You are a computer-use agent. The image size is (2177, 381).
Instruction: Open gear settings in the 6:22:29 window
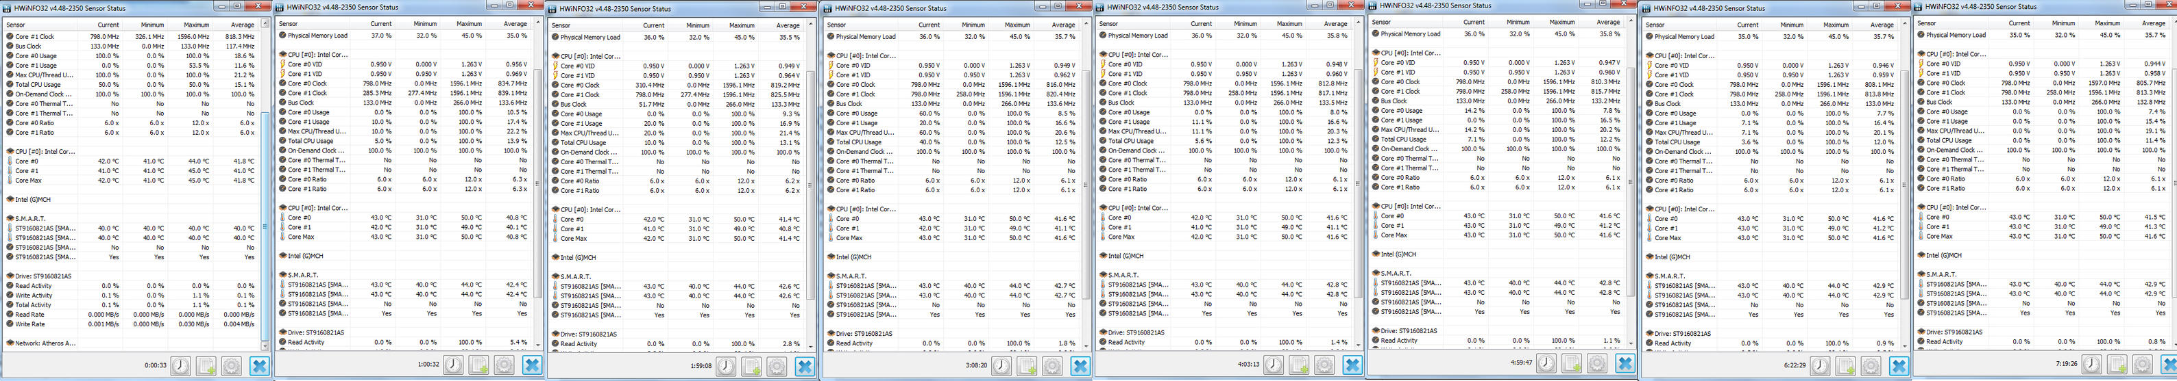1871,365
